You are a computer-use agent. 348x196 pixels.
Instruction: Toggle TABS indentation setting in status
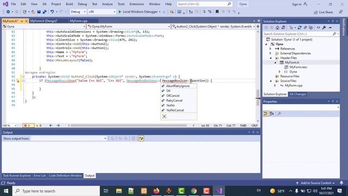(x=243, y=126)
